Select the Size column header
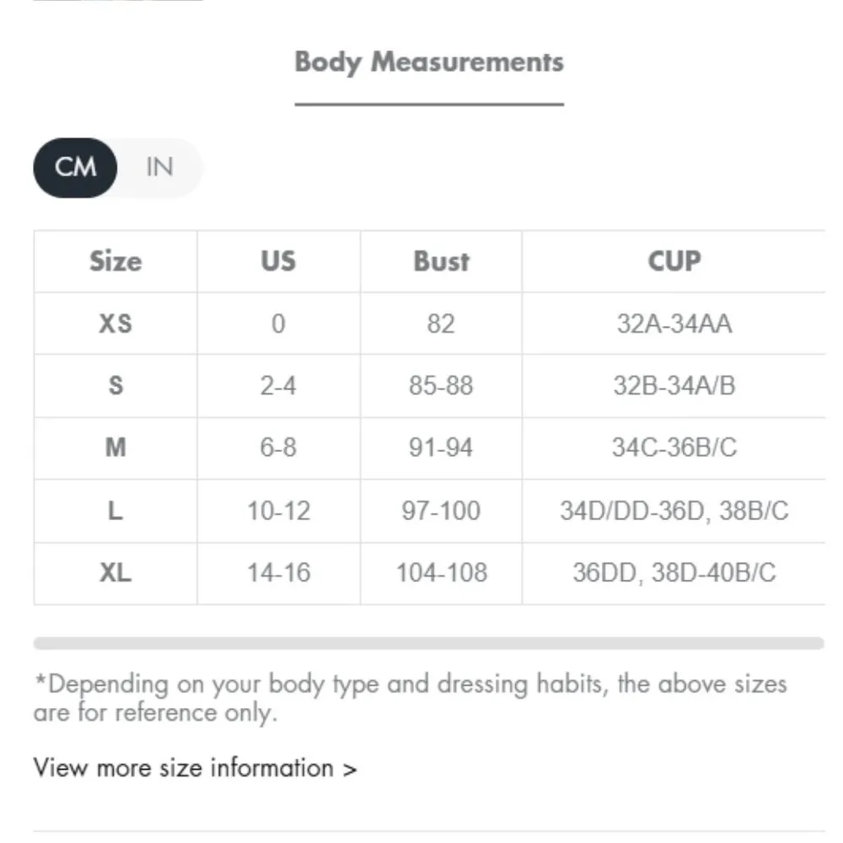The height and width of the screenshot is (843, 843). click(115, 261)
